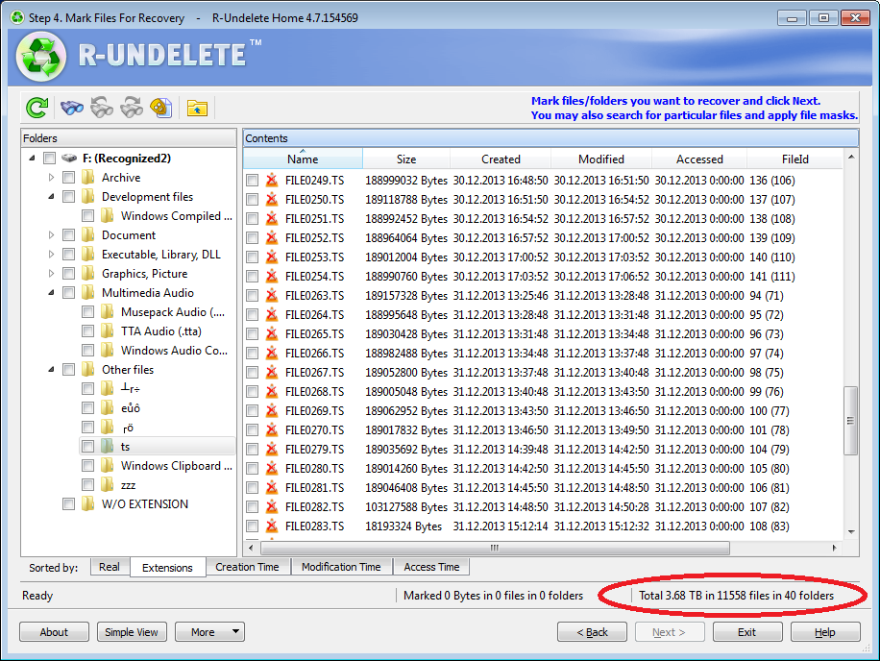Expand the Document folder node
This screenshot has height=661, width=880.
51,235
